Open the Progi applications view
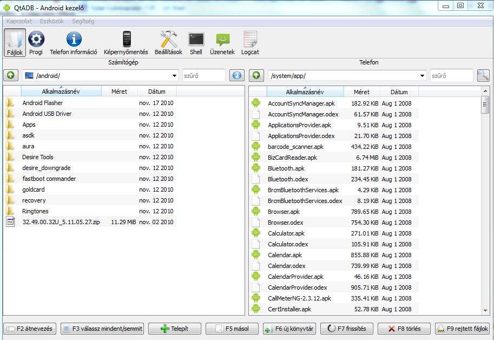The height and width of the screenshot is (340, 494). [36, 43]
